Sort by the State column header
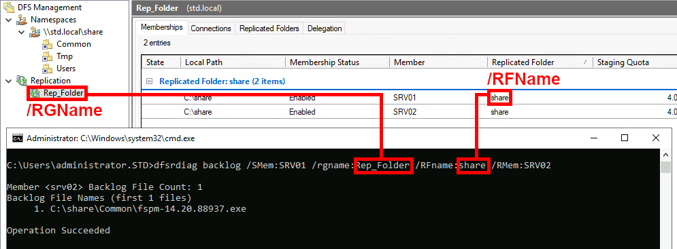This screenshot has width=677, height=249. (161, 62)
